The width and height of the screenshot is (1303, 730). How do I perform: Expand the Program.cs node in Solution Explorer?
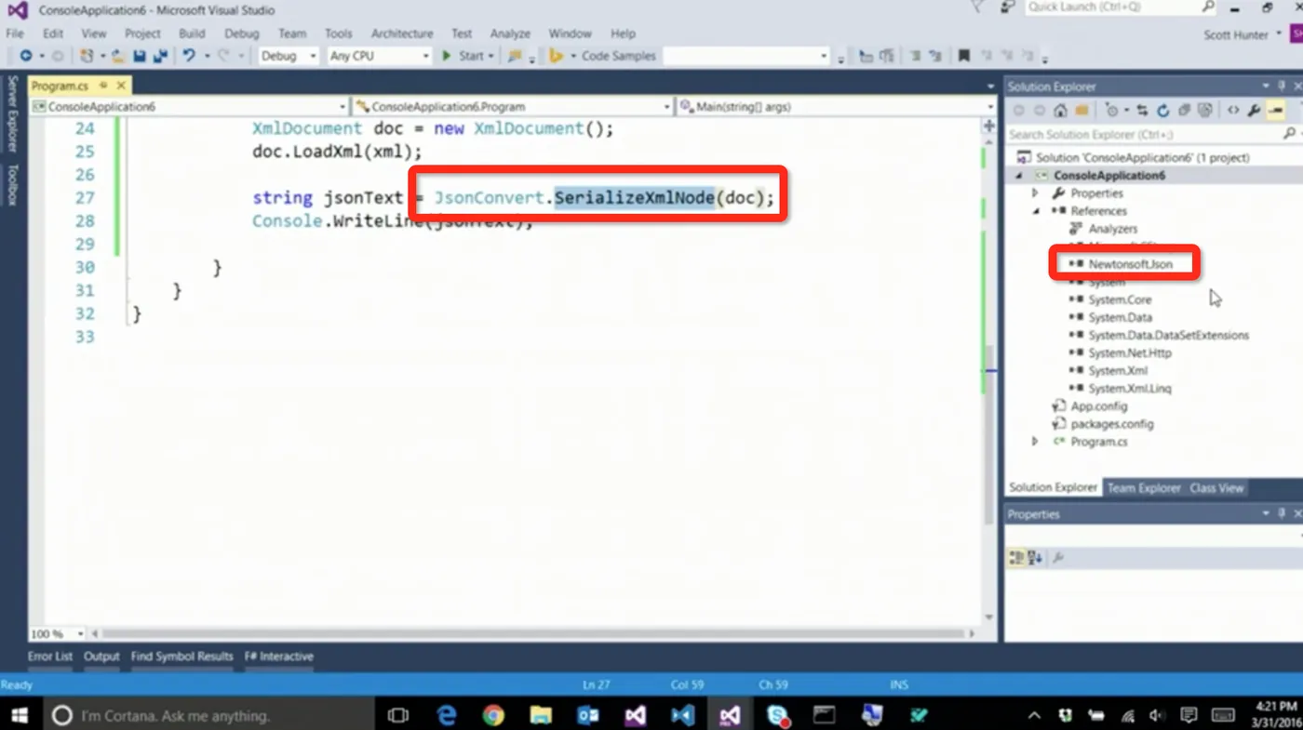click(1035, 442)
